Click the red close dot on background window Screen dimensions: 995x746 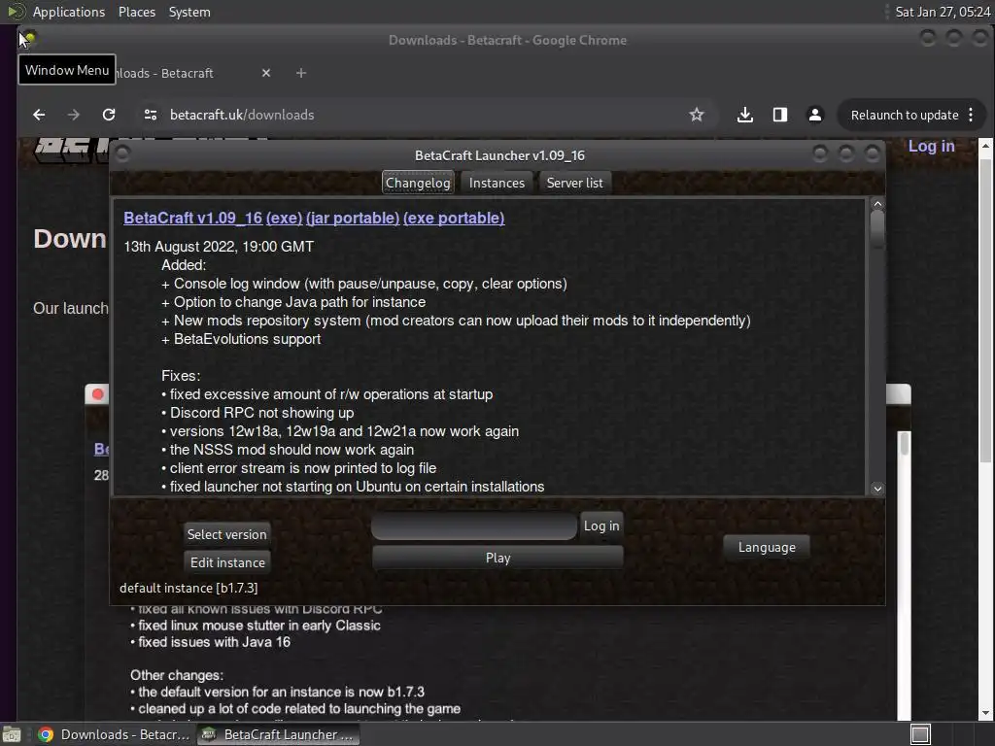[98, 394]
